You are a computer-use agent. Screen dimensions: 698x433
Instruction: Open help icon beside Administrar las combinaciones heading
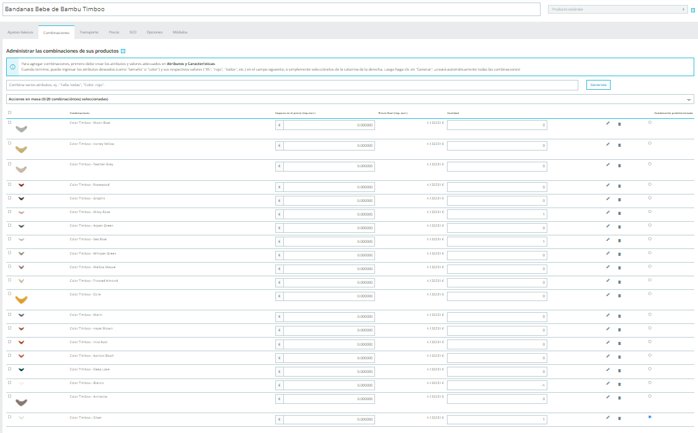click(123, 51)
